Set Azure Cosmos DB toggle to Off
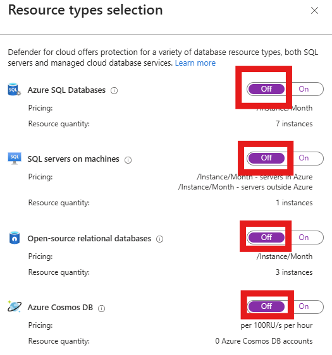This screenshot has height=355, width=332. pos(266,306)
